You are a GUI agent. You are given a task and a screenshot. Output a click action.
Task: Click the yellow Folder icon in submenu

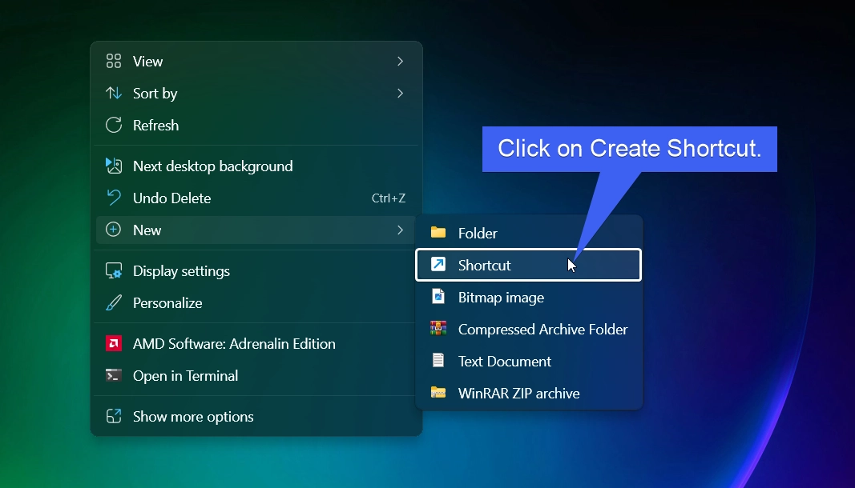(x=438, y=233)
